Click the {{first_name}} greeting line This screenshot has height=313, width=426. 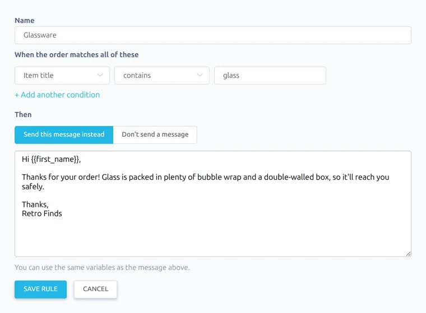[x=52, y=159]
